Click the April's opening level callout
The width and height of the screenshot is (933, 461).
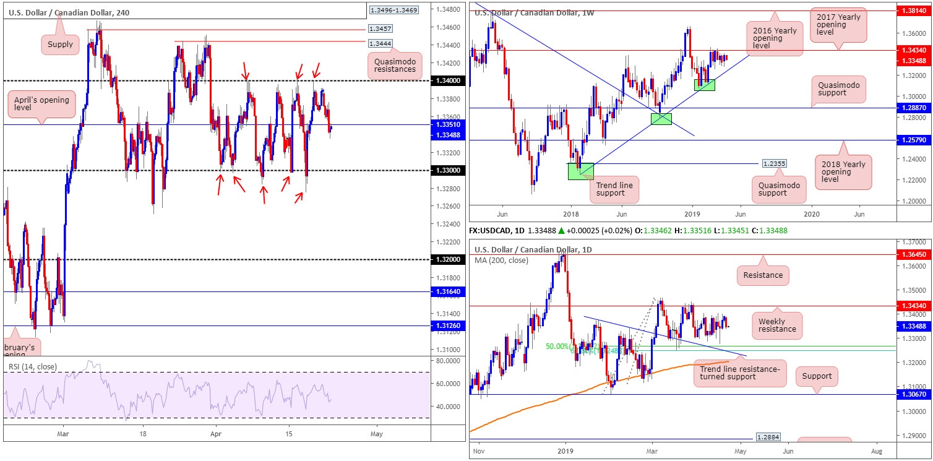click(x=40, y=103)
